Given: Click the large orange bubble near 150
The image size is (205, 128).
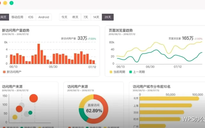Looking at the screenshot, I should click(34, 98).
